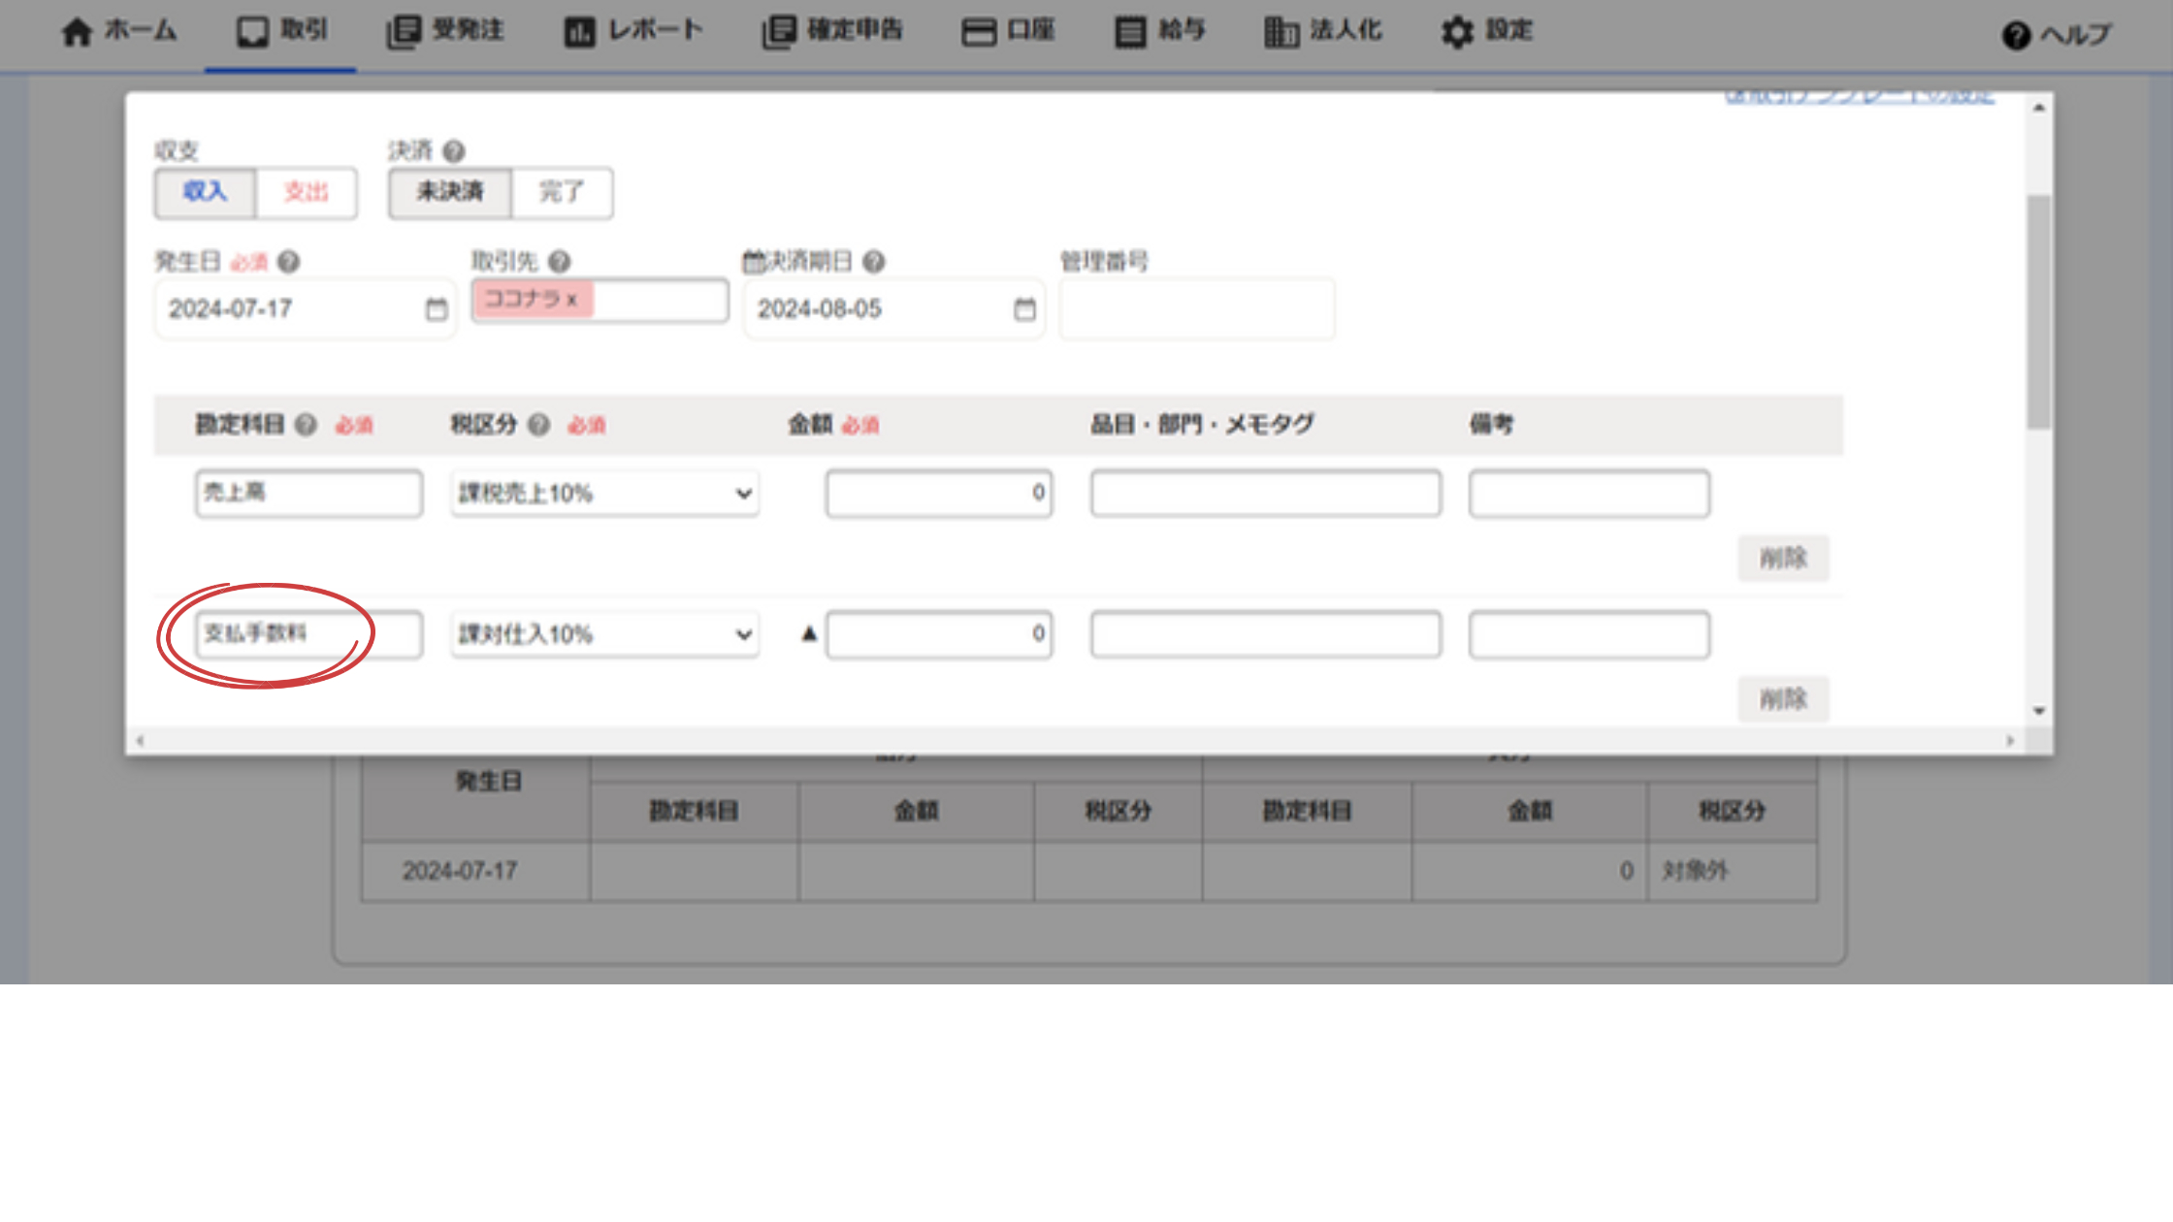2173x1222 pixels.
Task: Click the dialog vertical scrollbar thumb
Action: (2038, 310)
